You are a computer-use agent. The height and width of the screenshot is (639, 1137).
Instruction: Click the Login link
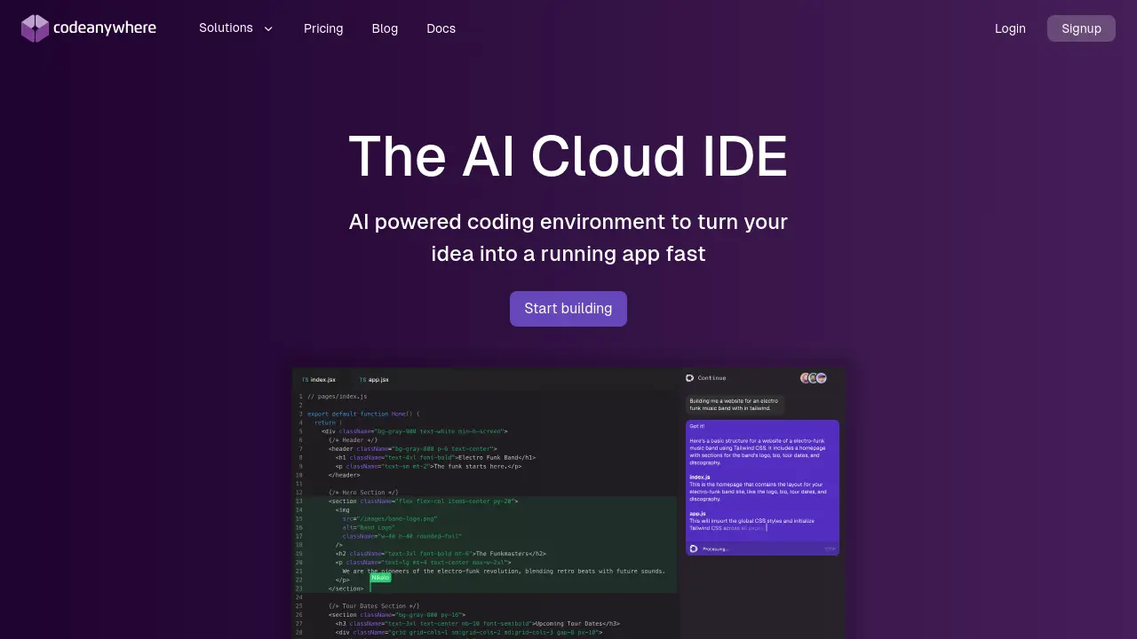[x=1010, y=28]
